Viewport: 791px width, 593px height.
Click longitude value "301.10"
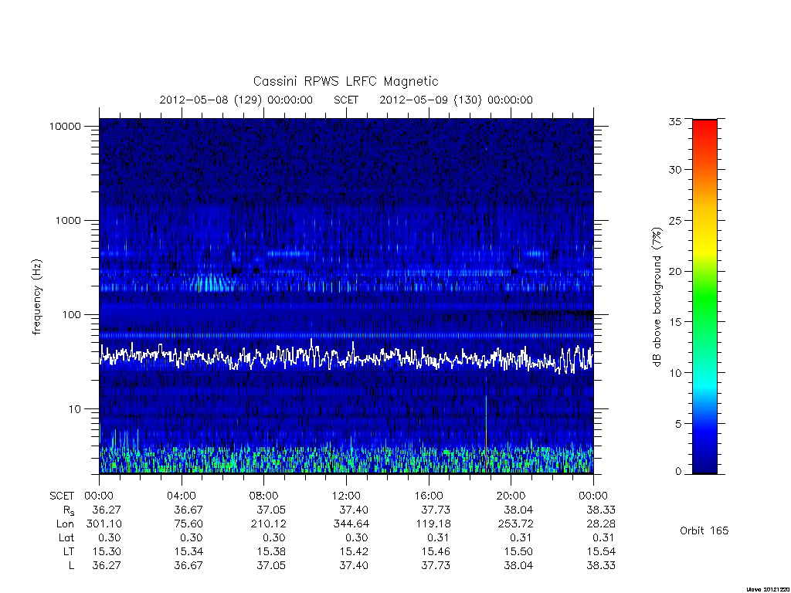[x=104, y=524]
